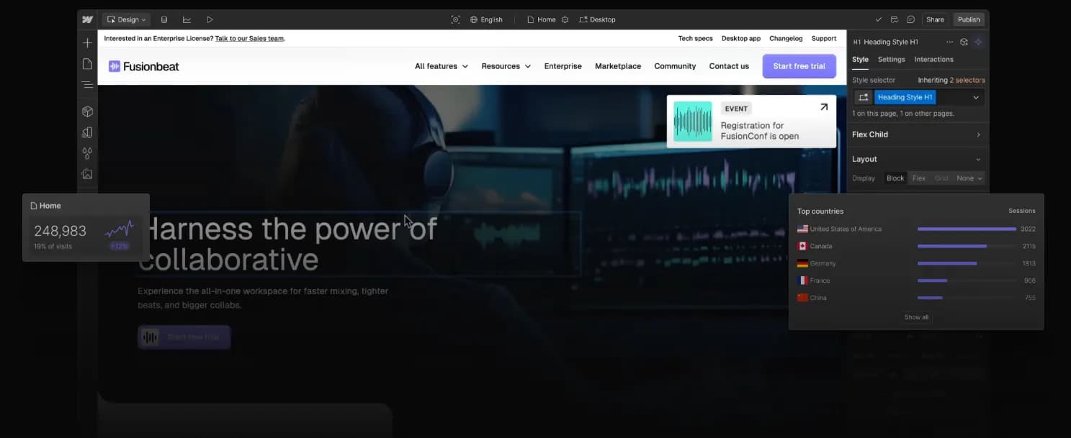
Task: Open the Add elements panel
Action: (x=87, y=43)
